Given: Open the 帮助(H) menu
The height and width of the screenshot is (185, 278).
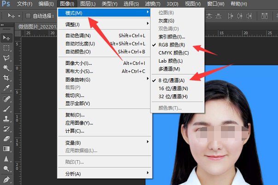Looking at the screenshot, I should click(x=238, y=4).
